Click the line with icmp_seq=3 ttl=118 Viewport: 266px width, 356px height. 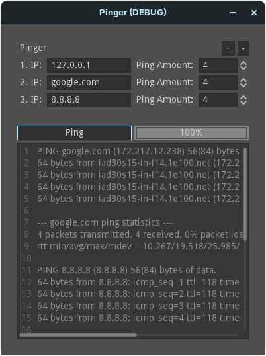coord(138,306)
